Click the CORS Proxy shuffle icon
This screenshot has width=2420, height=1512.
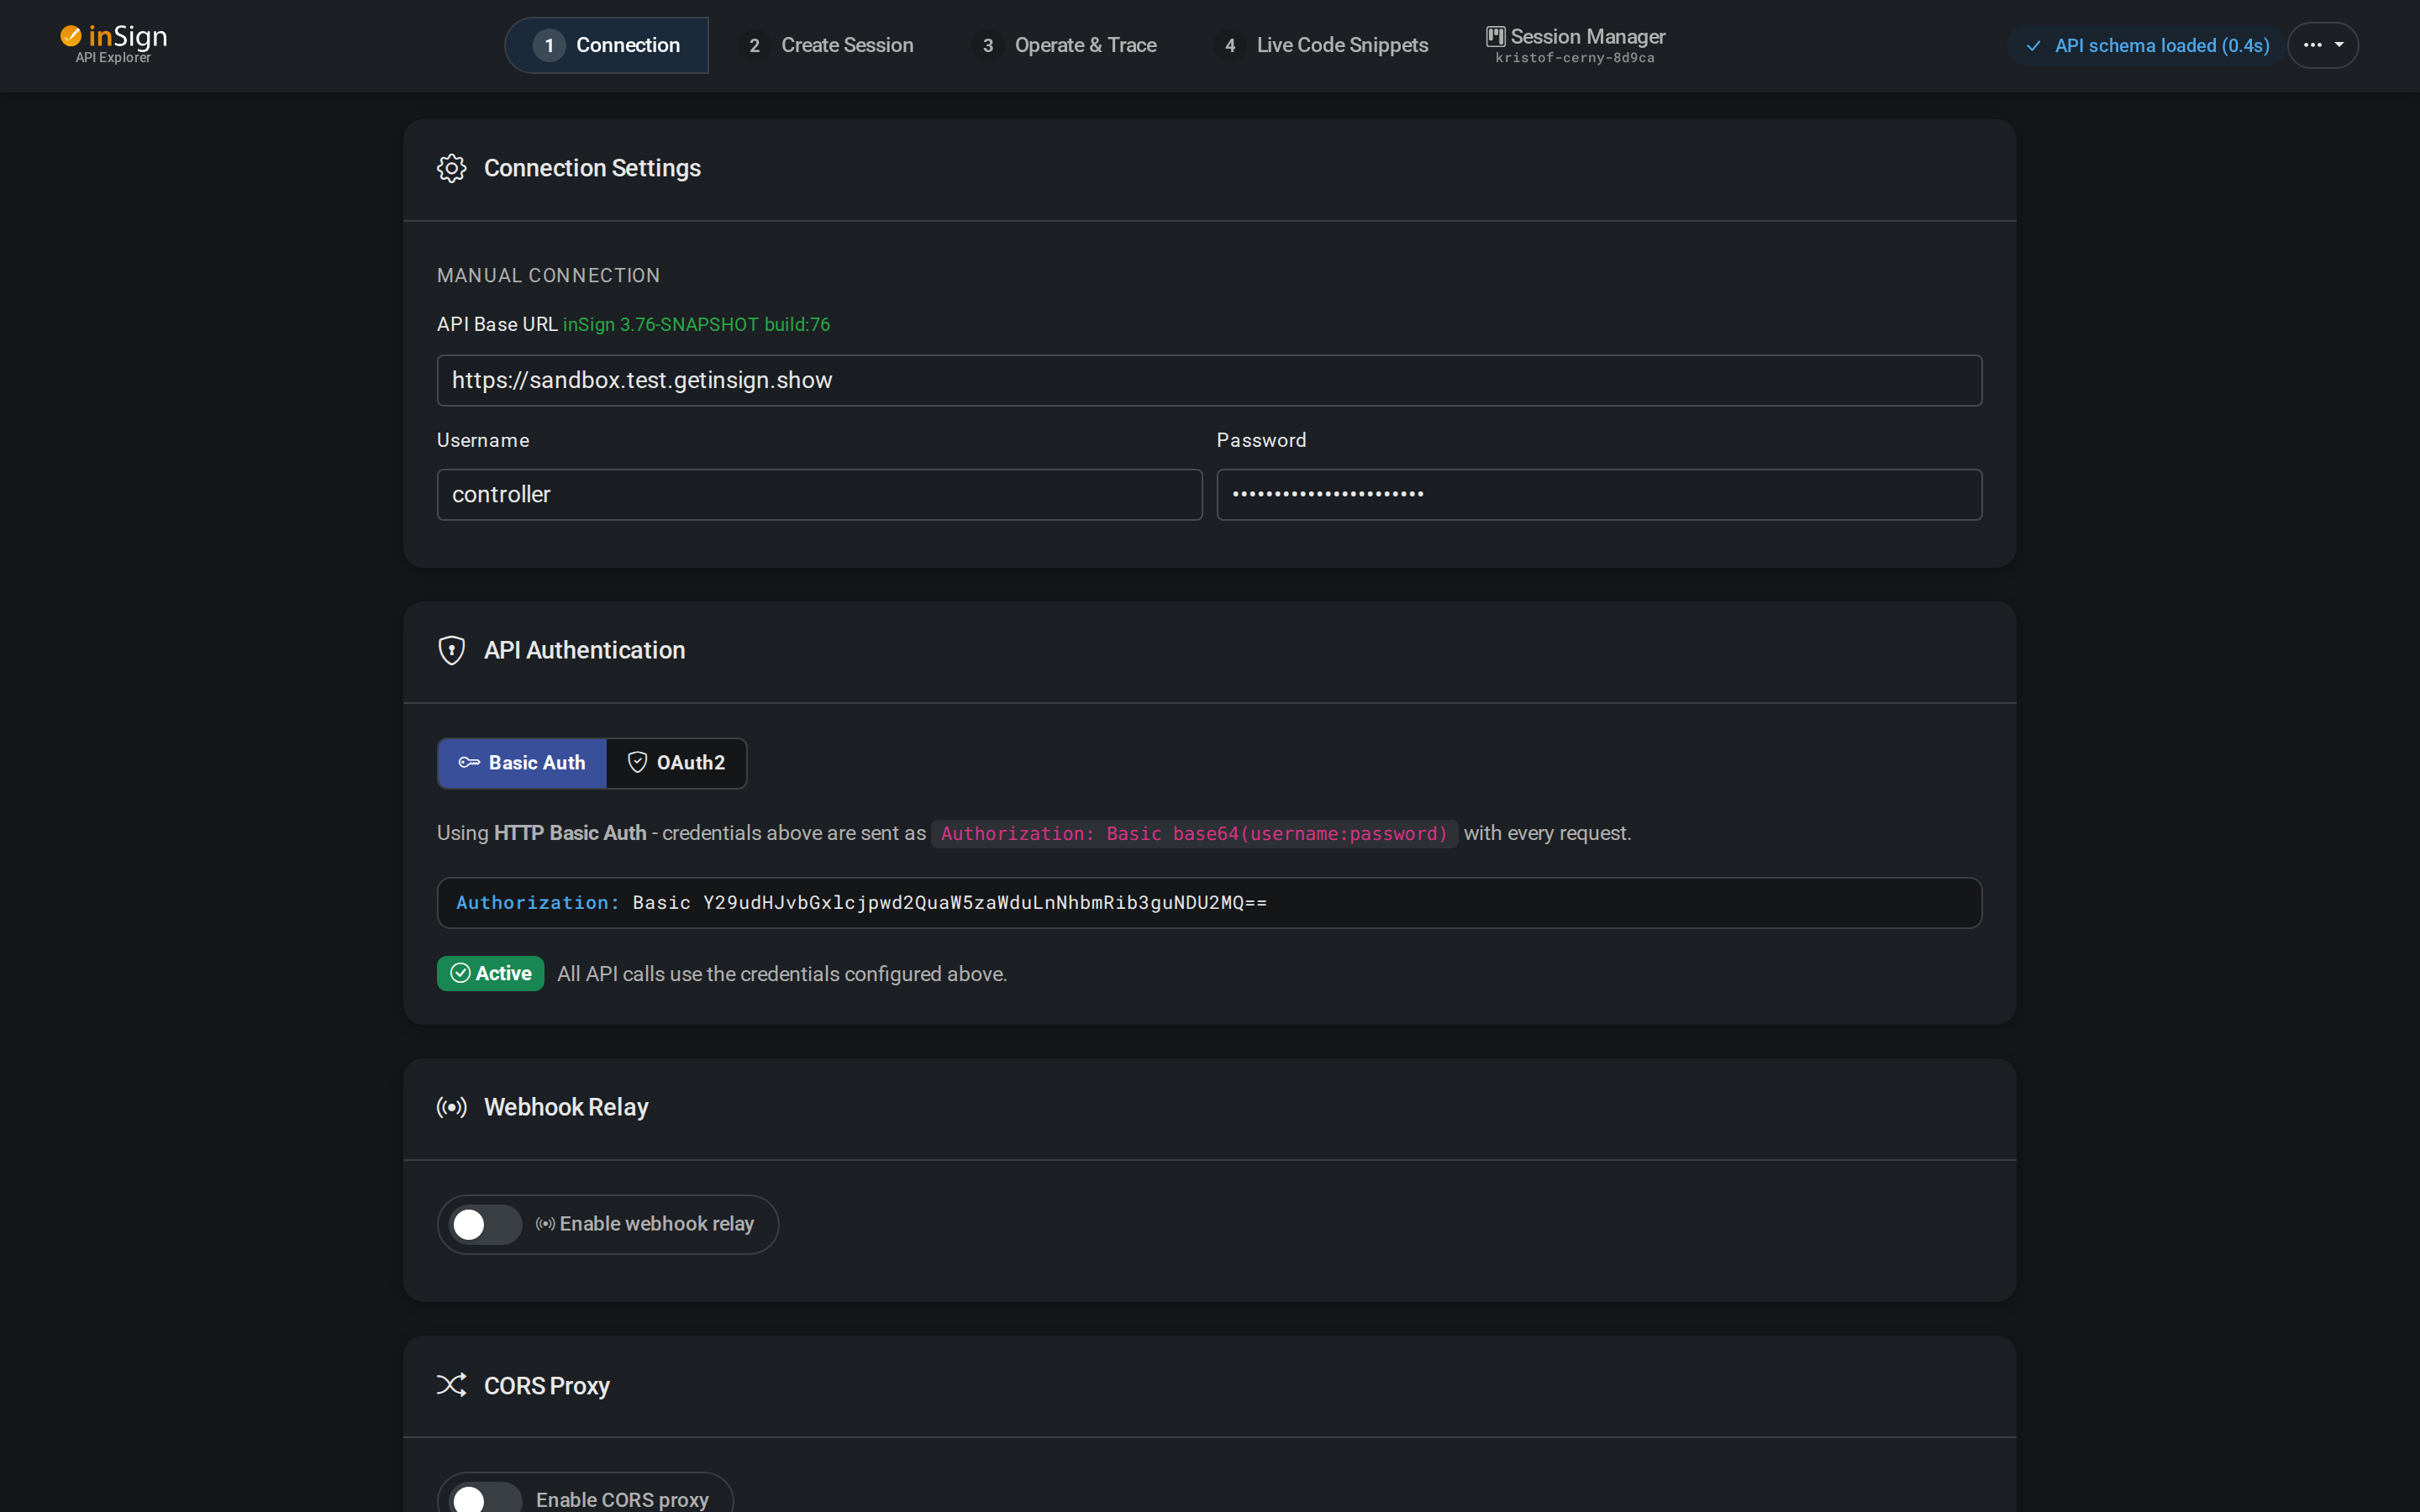[x=451, y=1385]
